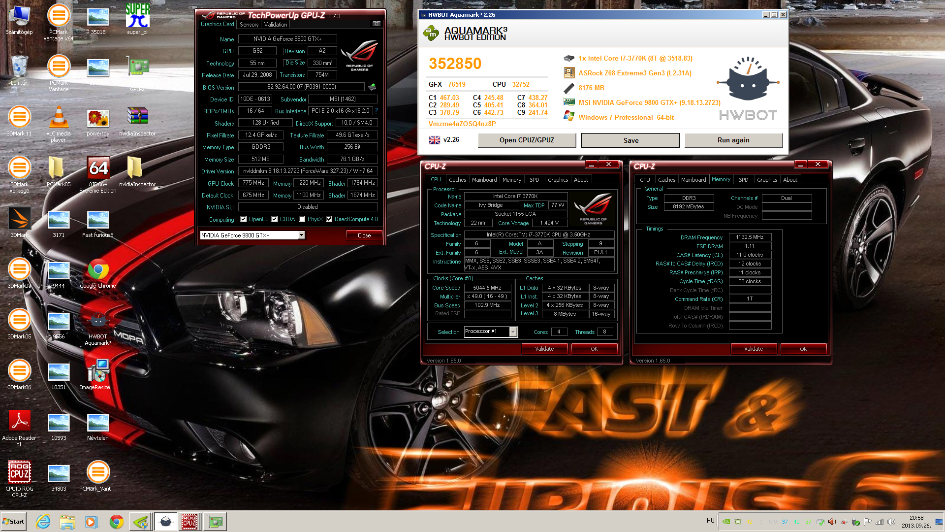This screenshot has height=532, width=945.
Task: Click OK in the right CPU-Z Memory window
Action: pos(803,349)
